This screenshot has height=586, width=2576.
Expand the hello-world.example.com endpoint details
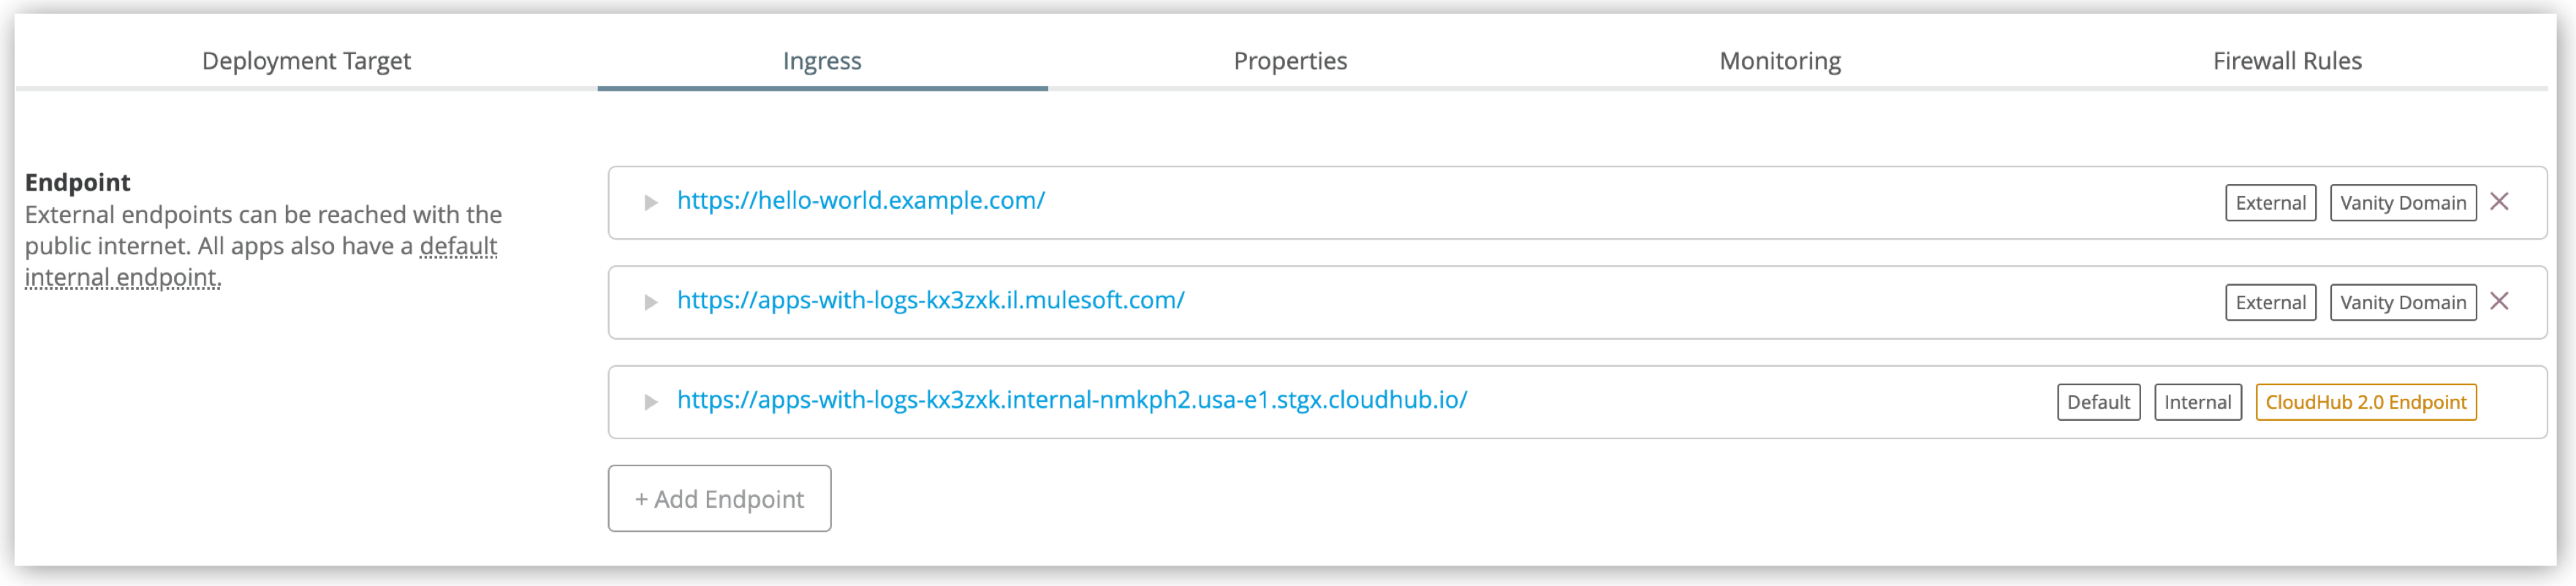click(649, 201)
